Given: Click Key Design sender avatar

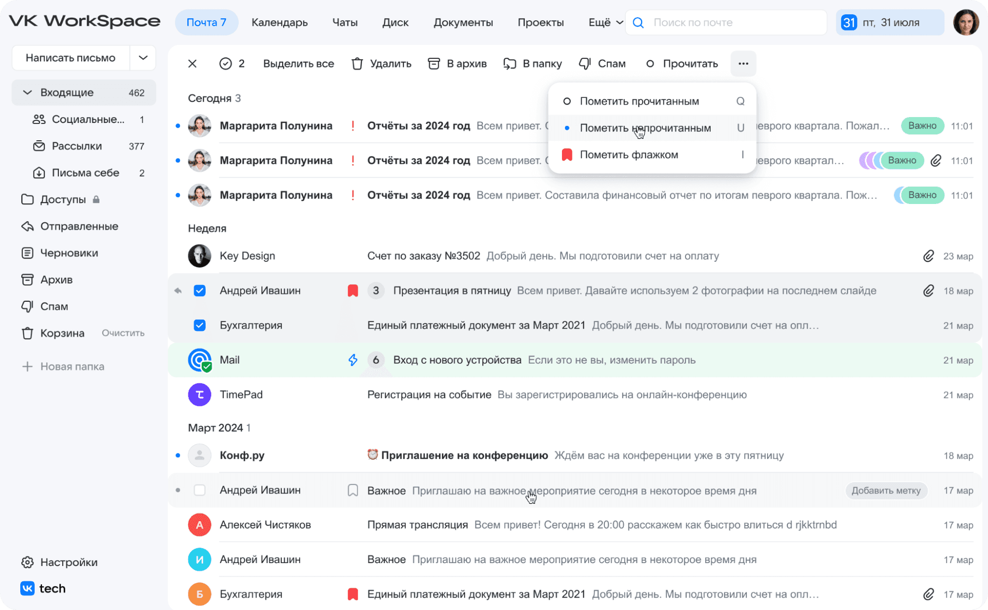Looking at the screenshot, I should pyautogui.click(x=200, y=256).
